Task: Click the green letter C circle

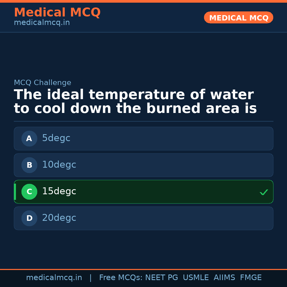Action: point(29,192)
